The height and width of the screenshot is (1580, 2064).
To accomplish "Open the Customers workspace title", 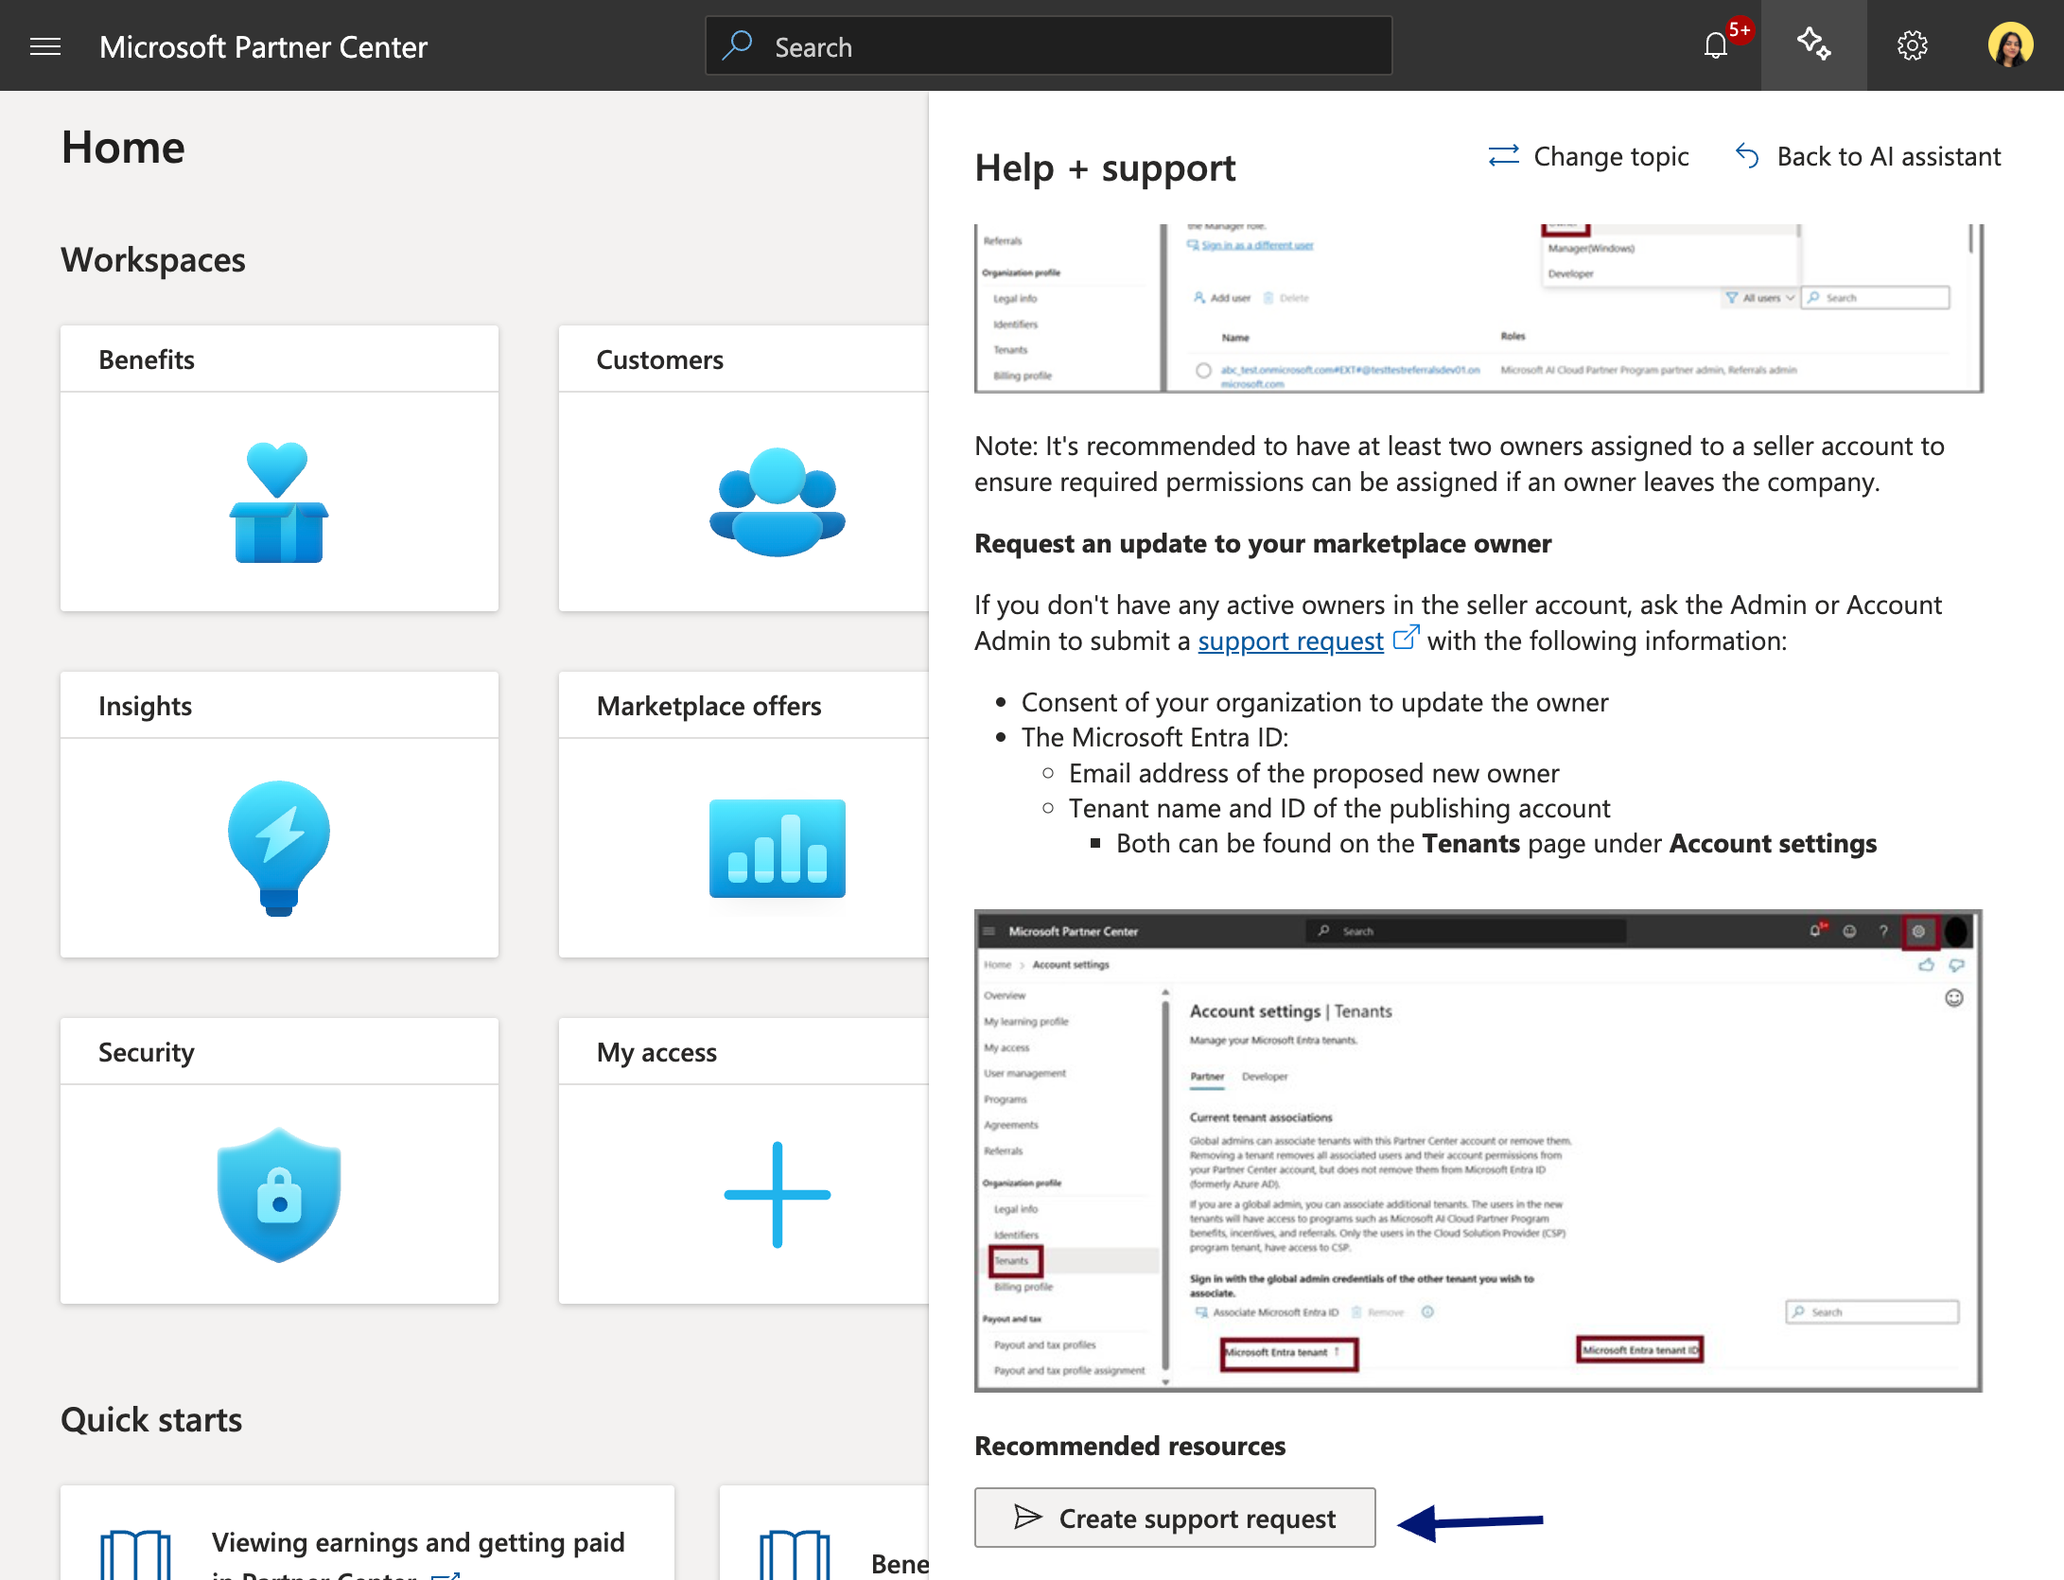I will point(659,360).
